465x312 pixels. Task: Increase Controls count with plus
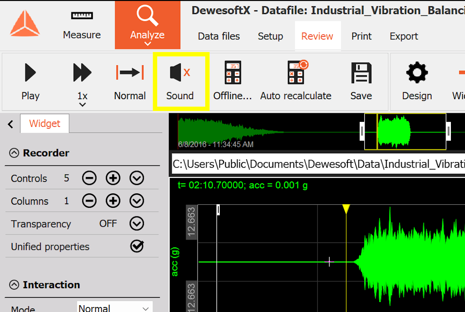tap(113, 178)
